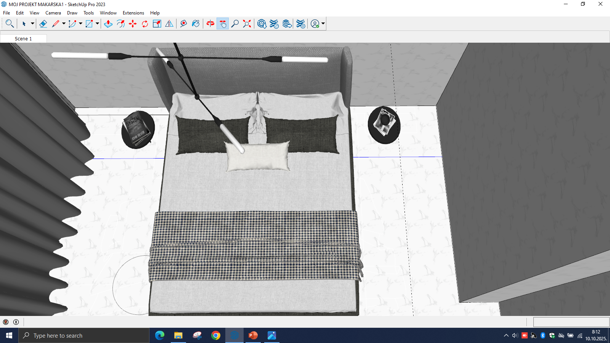Activate the Orbit camera tool

[x=210, y=24]
